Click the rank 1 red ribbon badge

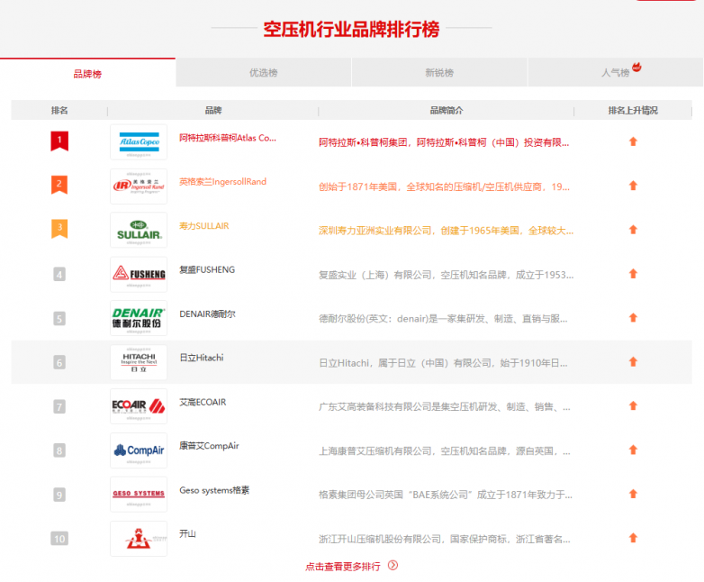59,141
